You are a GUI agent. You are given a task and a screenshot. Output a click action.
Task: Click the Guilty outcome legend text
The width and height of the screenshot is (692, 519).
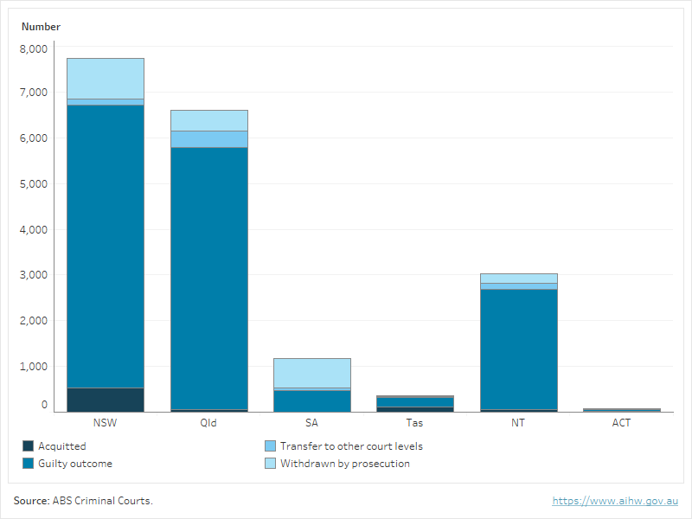[x=75, y=464]
